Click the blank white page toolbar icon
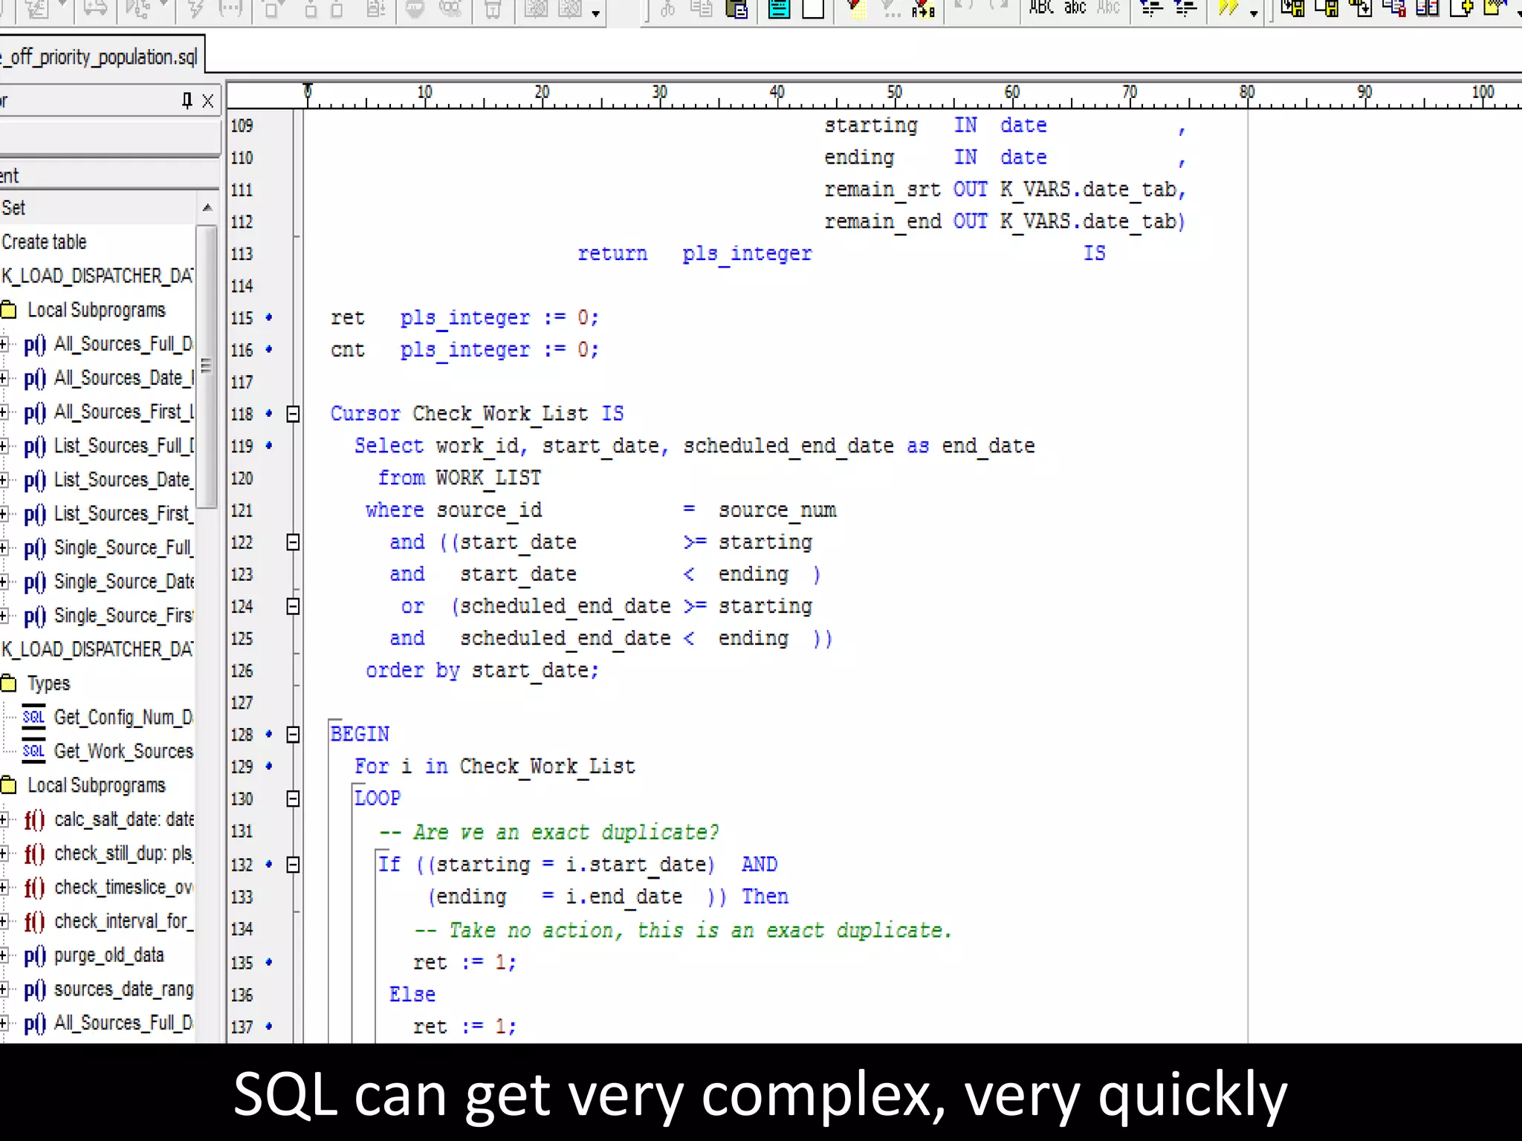The image size is (1522, 1141). point(813,9)
